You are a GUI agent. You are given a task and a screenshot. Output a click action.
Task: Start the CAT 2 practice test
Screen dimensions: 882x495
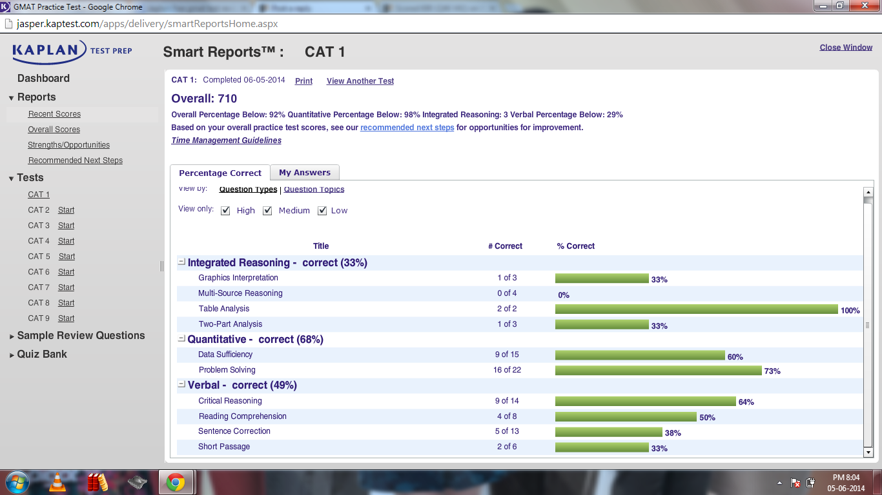pos(66,210)
